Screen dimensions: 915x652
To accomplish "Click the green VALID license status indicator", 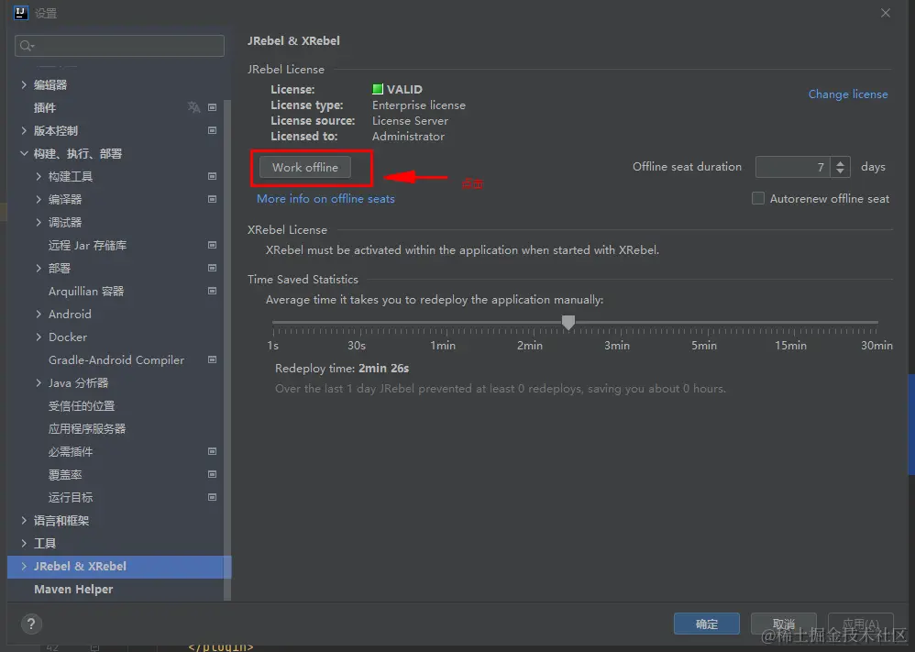I will (378, 89).
